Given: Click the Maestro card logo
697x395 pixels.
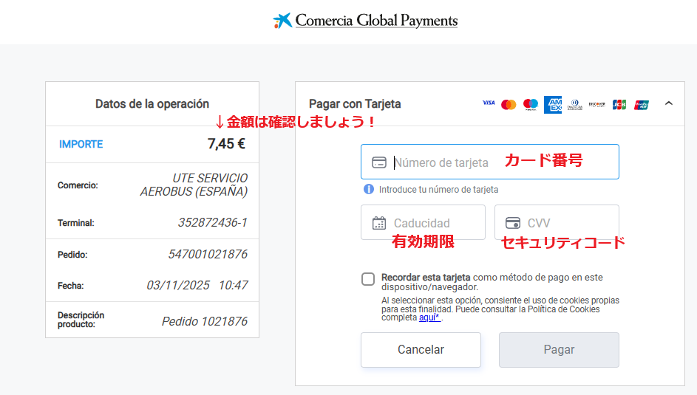Looking at the screenshot, I should point(531,105).
